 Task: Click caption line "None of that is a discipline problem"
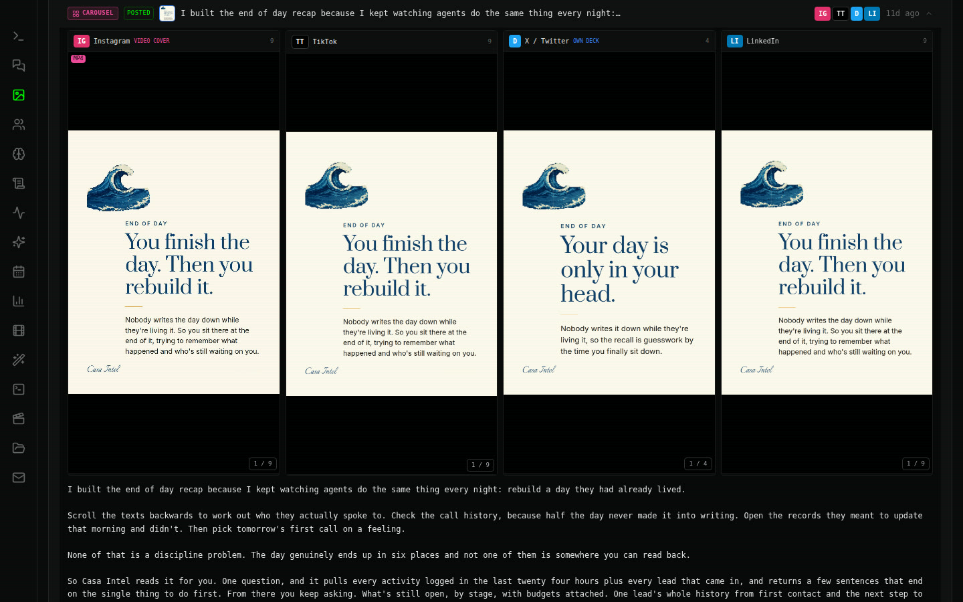click(x=379, y=555)
